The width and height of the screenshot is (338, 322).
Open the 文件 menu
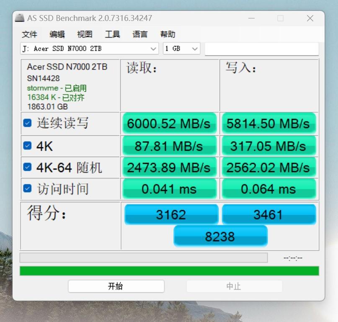pyautogui.click(x=29, y=34)
